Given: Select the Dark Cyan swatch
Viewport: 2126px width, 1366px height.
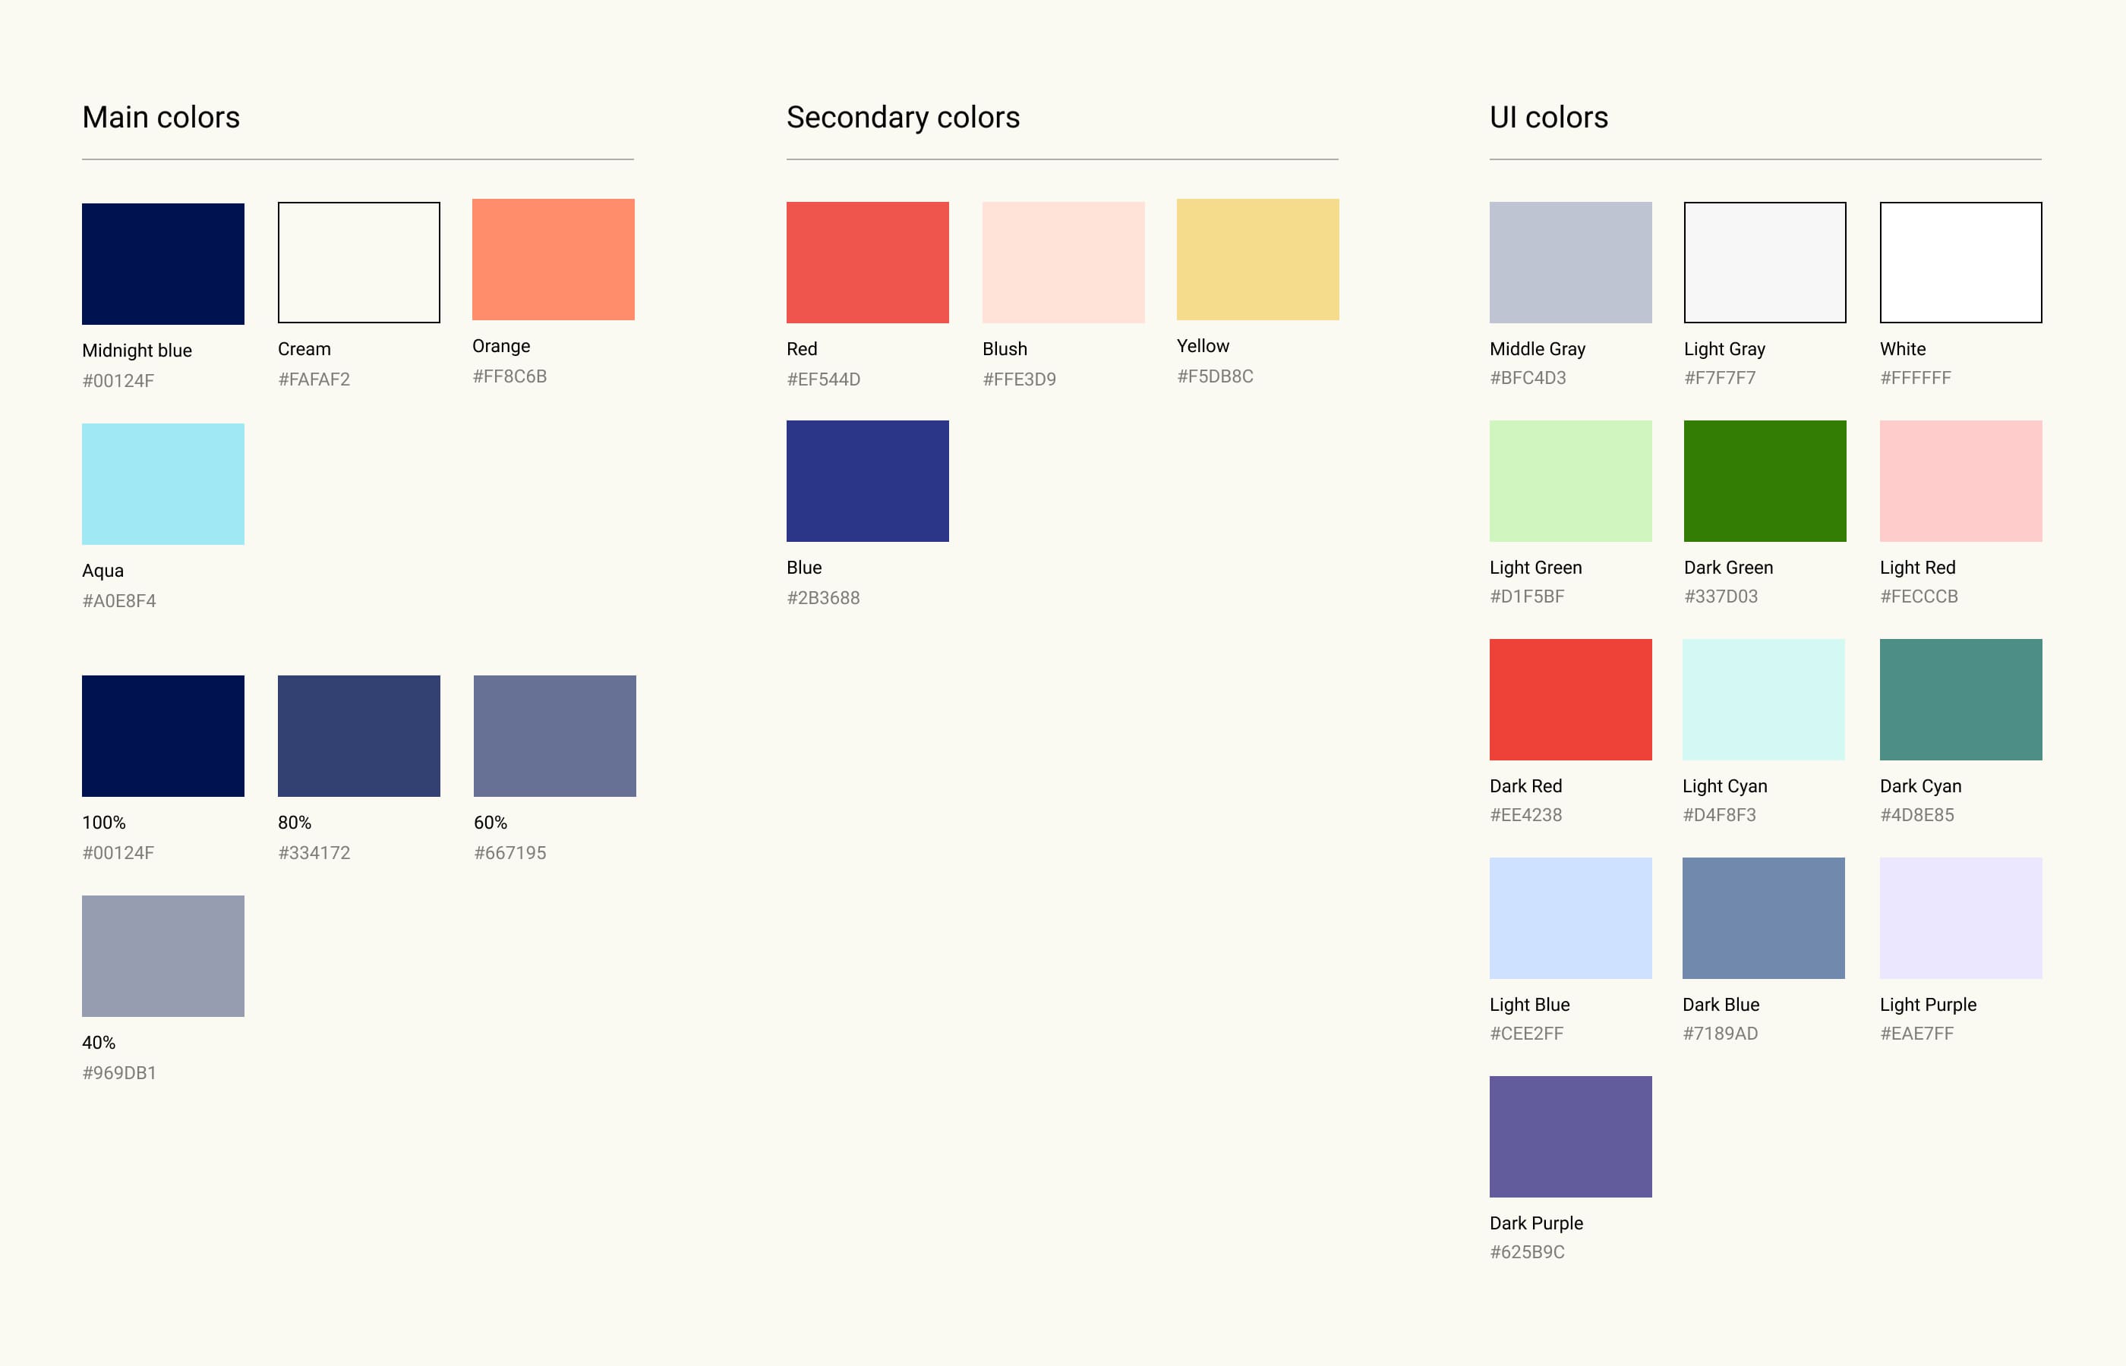Looking at the screenshot, I should click(x=1960, y=699).
